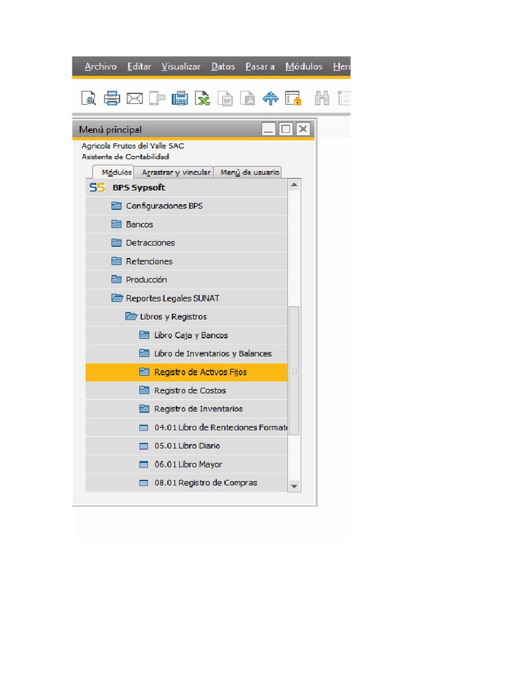Select Registro de Activos Fijos folder
This screenshot has height=674, width=505.
click(x=186, y=373)
